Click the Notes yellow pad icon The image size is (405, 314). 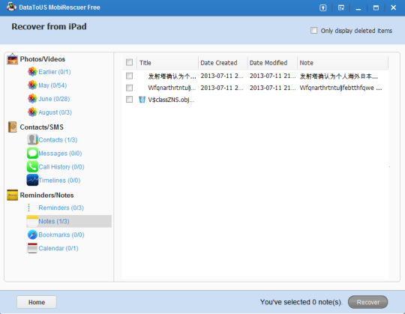click(x=32, y=221)
